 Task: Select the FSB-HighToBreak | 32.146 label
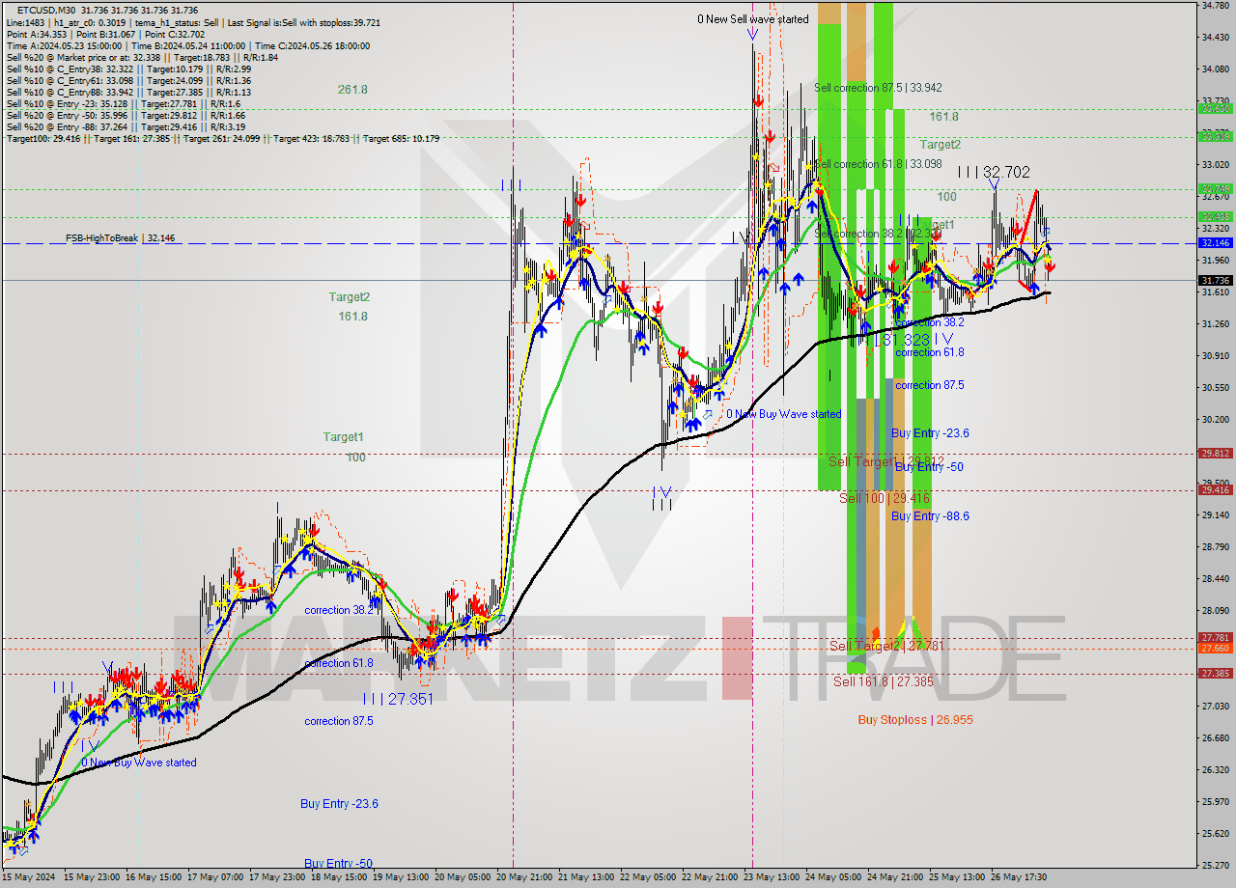(x=121, y=237)
